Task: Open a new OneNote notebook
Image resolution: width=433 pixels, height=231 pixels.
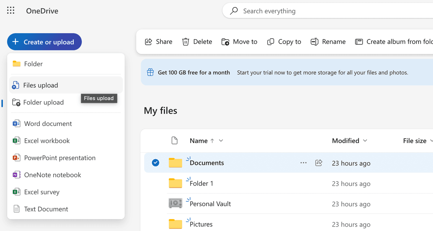Action: (x=53, y=175)
